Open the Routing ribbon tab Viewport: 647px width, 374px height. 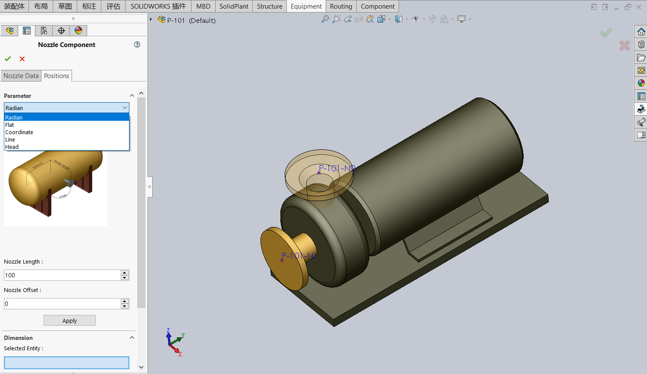[341, 6]
